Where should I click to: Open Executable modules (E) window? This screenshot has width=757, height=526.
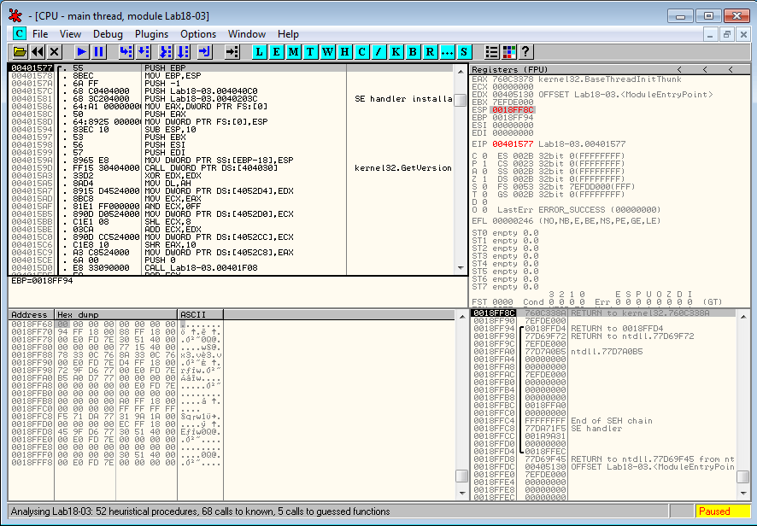coord(277,52)
